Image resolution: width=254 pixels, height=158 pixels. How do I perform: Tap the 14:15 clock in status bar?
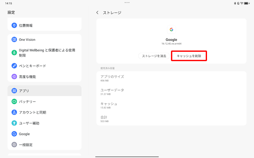click(x=8, y=3)
